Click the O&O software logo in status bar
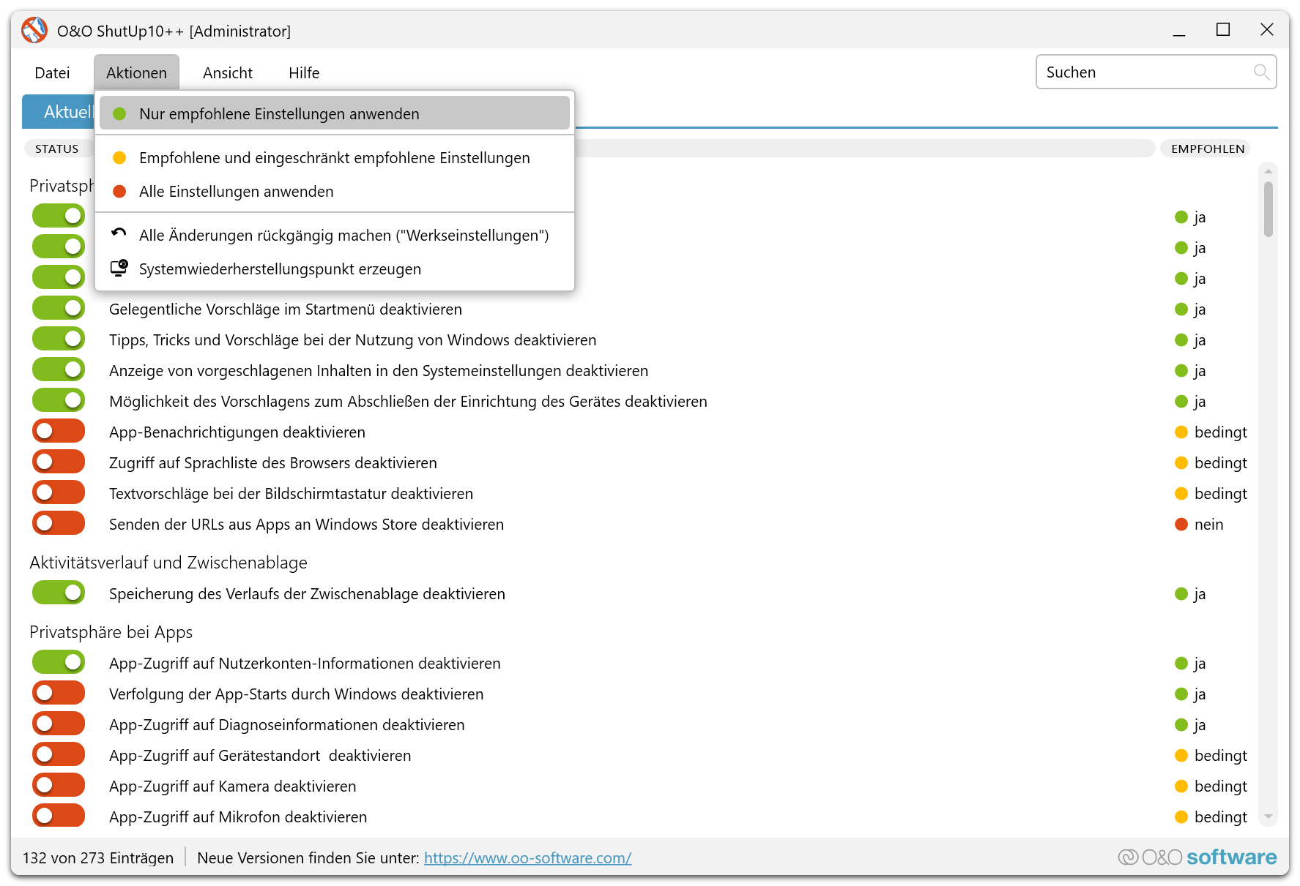This screenshot has height=886, width=1300. tap(1197, 857)
